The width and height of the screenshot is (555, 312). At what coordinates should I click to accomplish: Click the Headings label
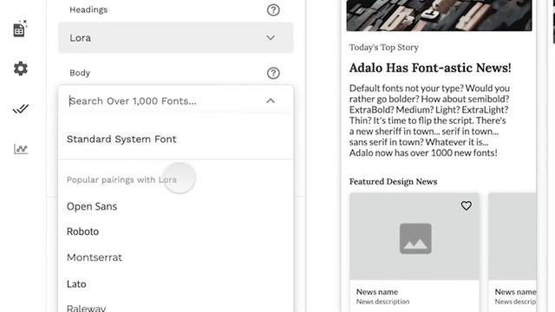(x=88, y=10)
